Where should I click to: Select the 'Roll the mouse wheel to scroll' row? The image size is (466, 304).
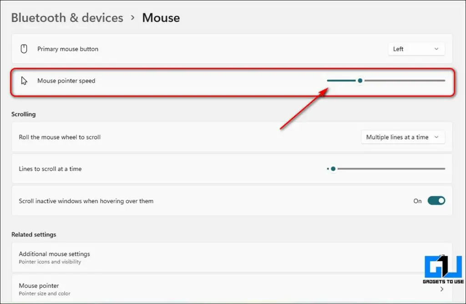click(182, 137)
